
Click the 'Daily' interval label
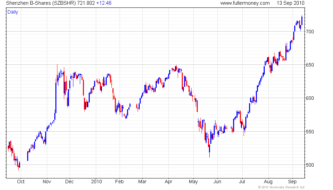click(x=13, y=12)
